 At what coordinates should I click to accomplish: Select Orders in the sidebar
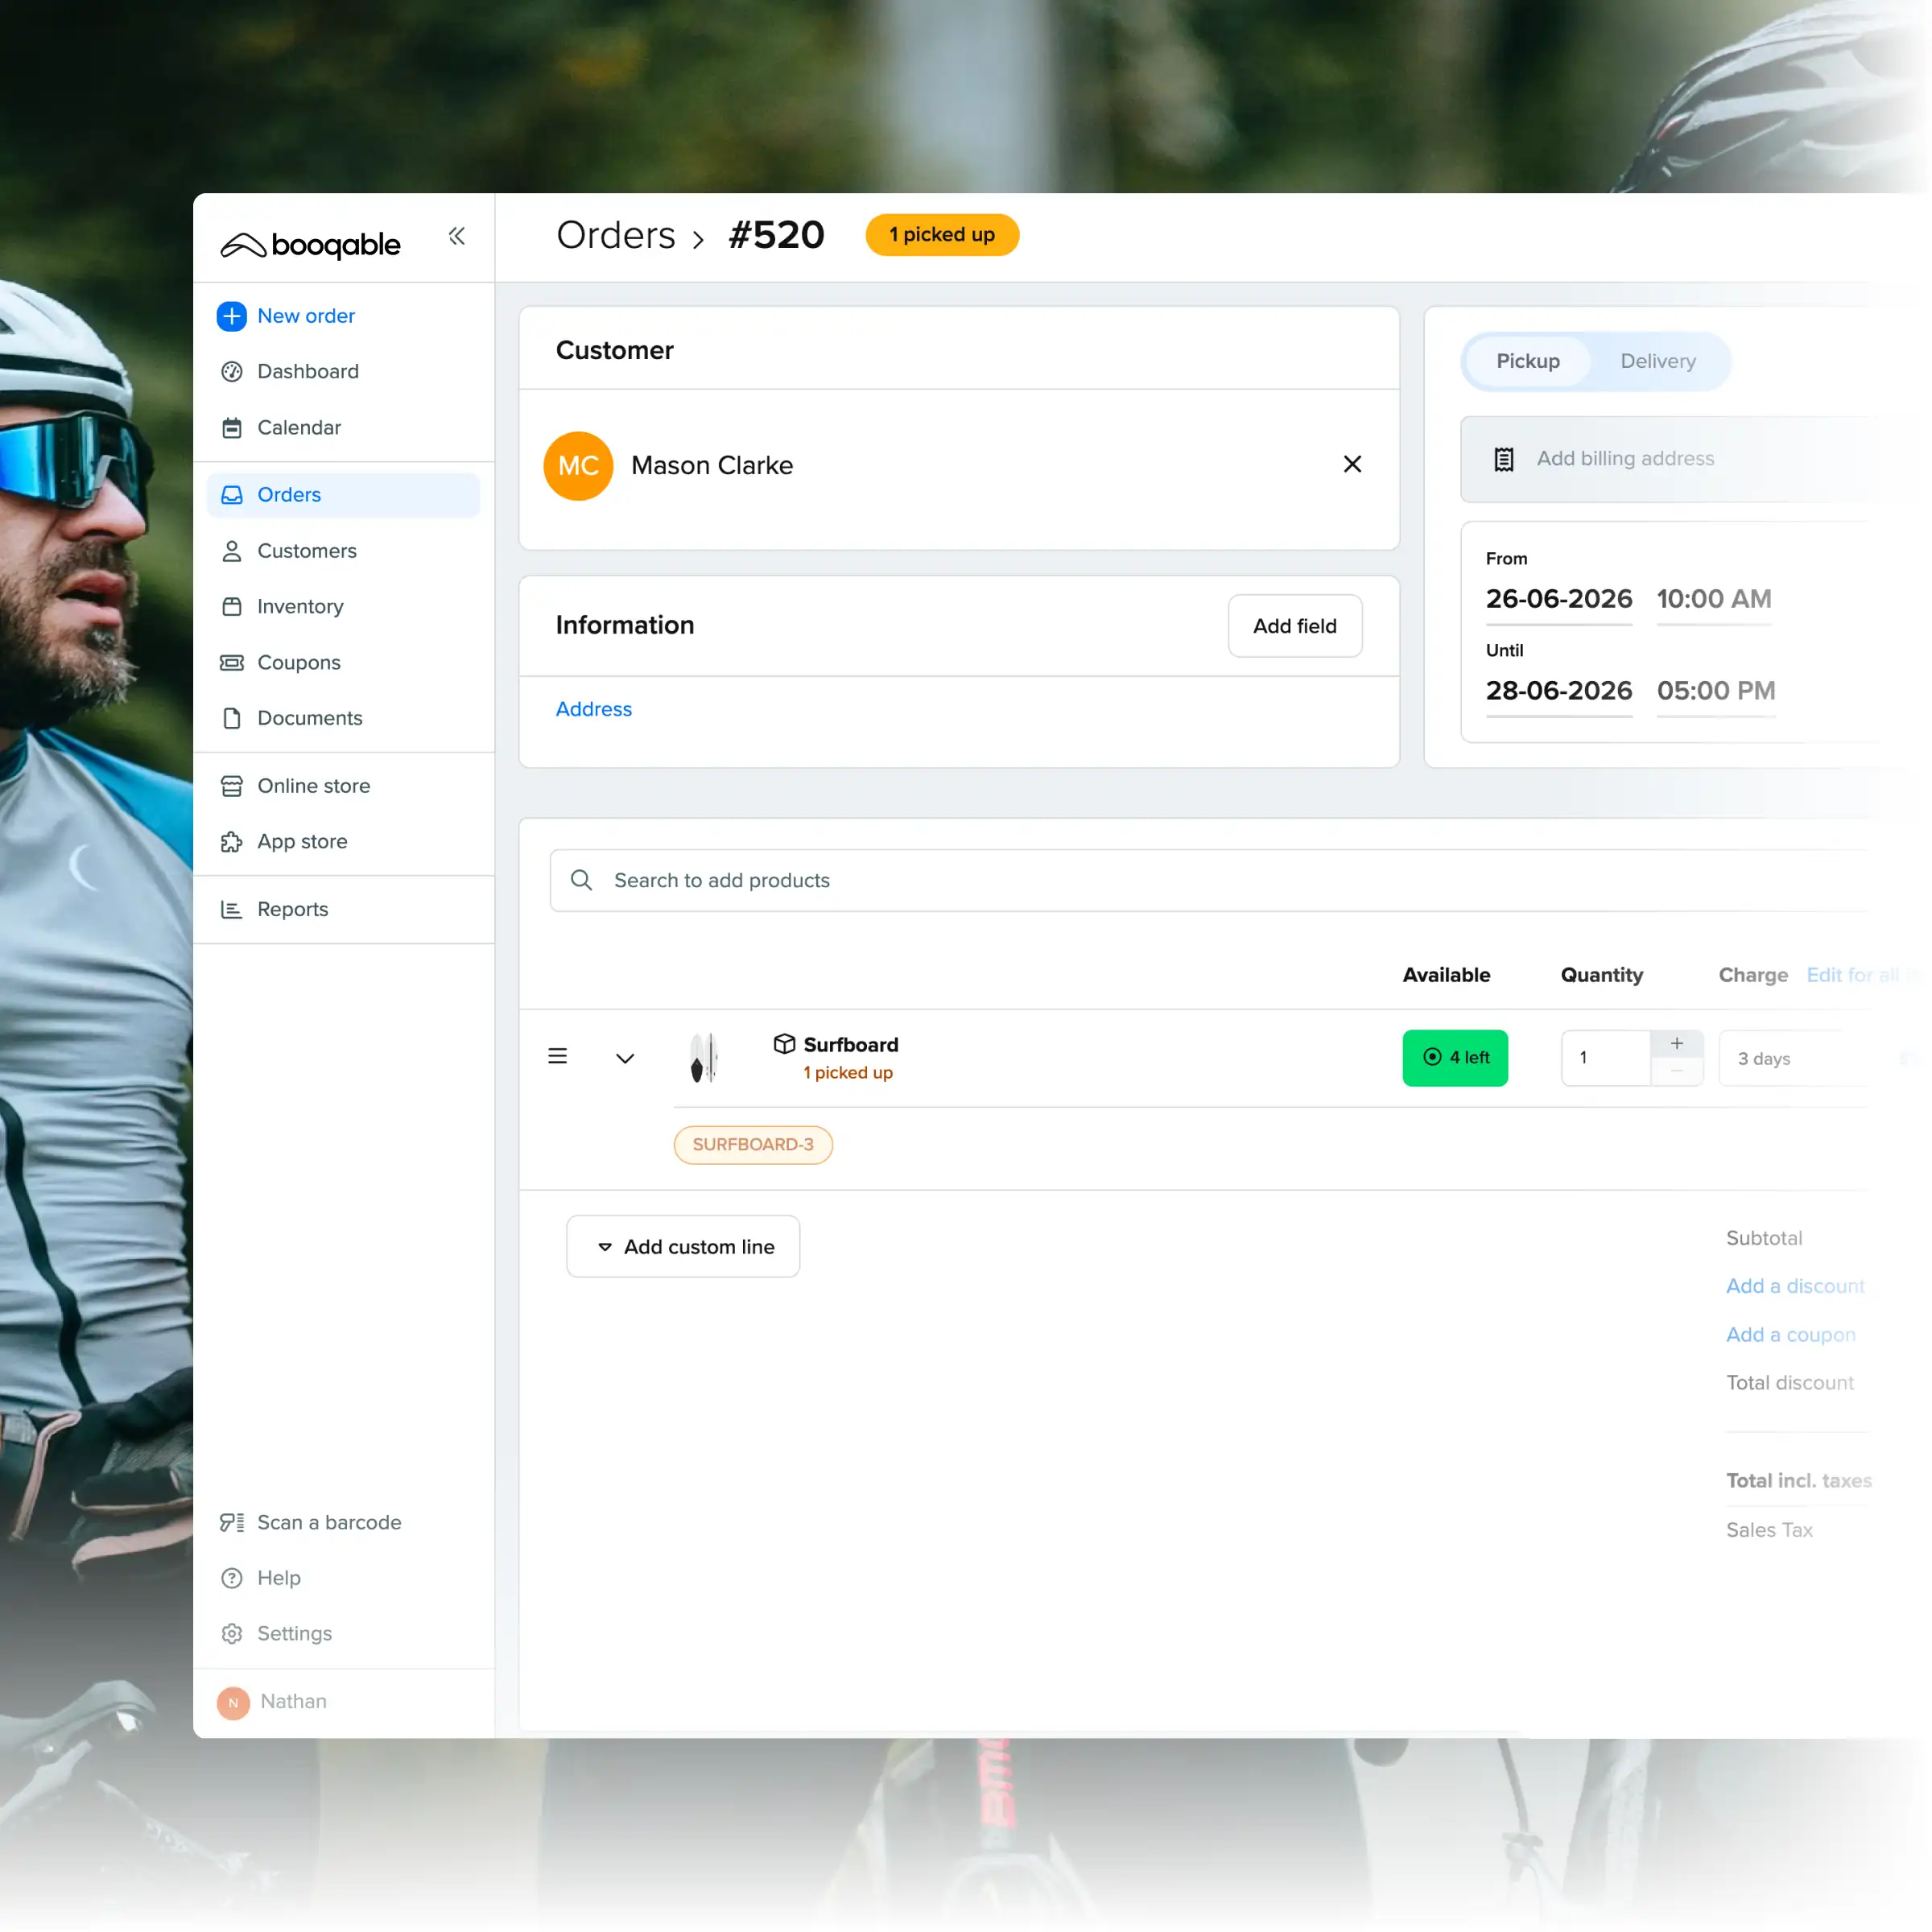(x=343, y=495)
